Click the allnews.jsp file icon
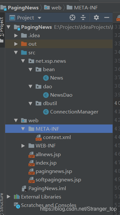The image size is (120, 215). click(x=31, y=155)
